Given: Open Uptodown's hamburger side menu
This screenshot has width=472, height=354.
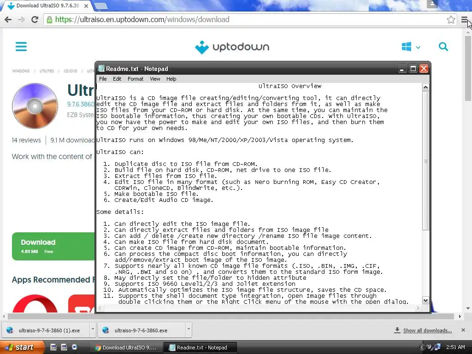Looking at the screenshot, I should tap(21, 47).
